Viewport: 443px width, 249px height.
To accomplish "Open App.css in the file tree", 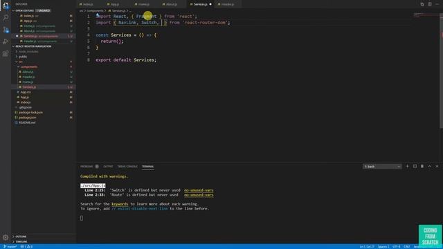I will [44, 92].
